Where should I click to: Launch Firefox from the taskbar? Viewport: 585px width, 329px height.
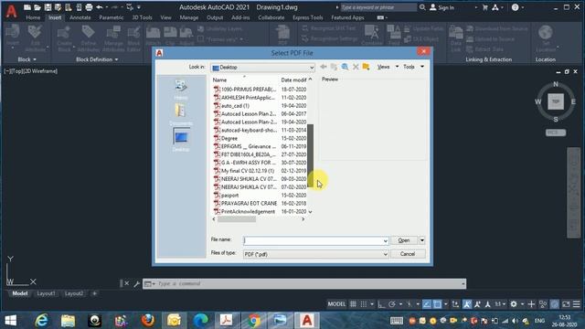click(148, 321)
